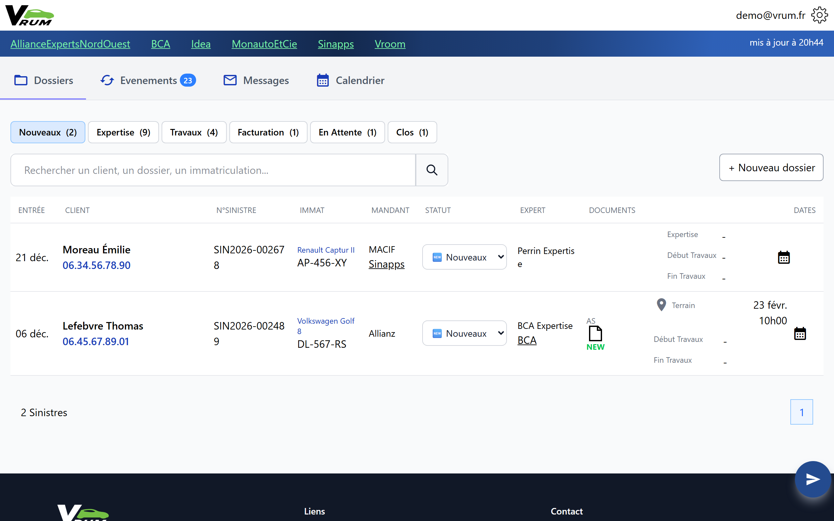Open the Sinapps link in blue bar
This screenshot has width=834, height=521.
tap(335, 44)
